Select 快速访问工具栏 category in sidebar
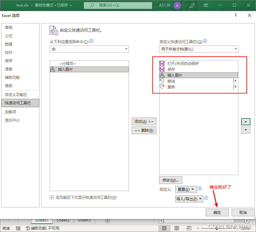Image resolution: width=256 pixels, height=232 pixels. 20,103
